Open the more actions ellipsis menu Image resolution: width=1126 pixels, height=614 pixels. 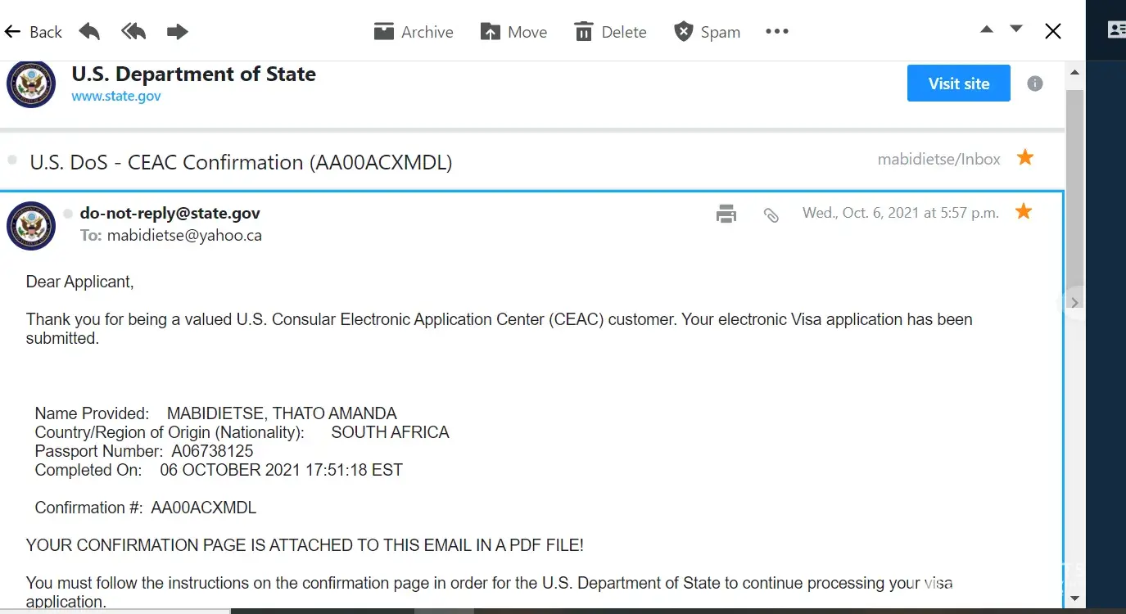tap(776, 31)
